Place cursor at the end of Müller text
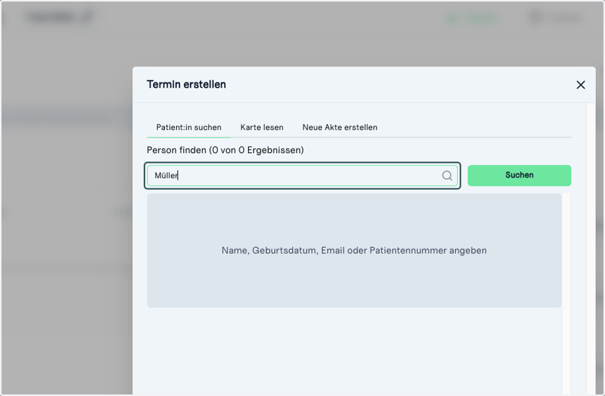 click(178, 176)
